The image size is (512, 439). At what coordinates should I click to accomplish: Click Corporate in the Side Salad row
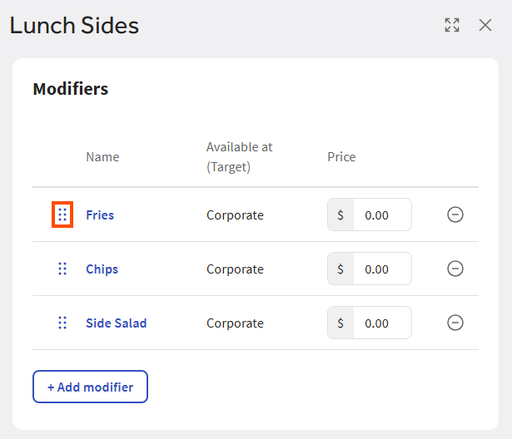pos(235,323)
